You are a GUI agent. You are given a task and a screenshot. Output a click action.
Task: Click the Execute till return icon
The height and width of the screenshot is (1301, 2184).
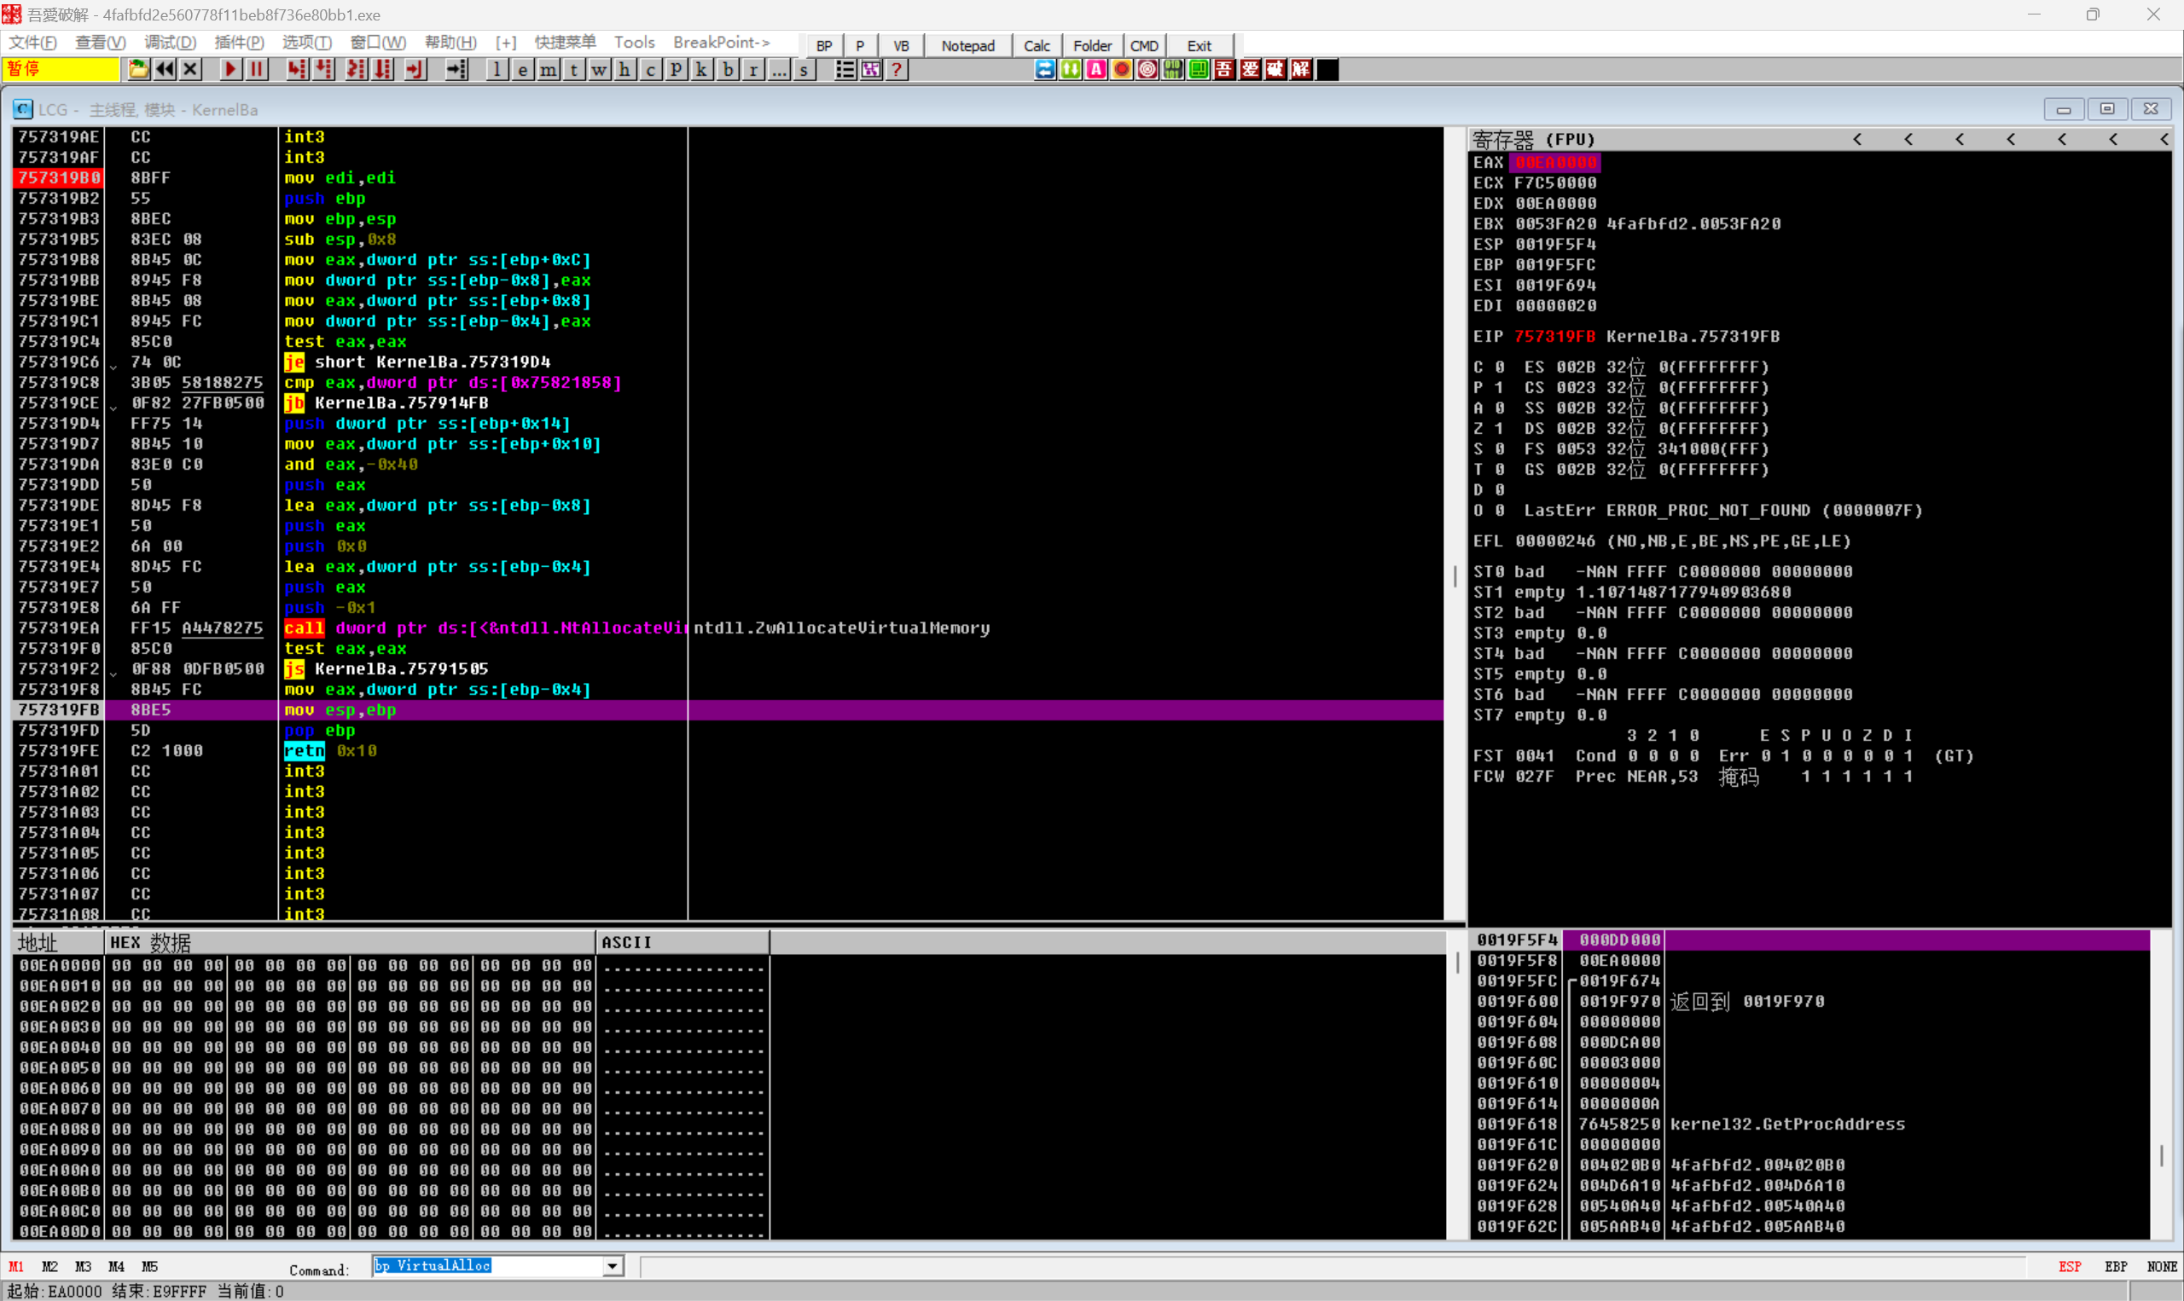point(415,69)
